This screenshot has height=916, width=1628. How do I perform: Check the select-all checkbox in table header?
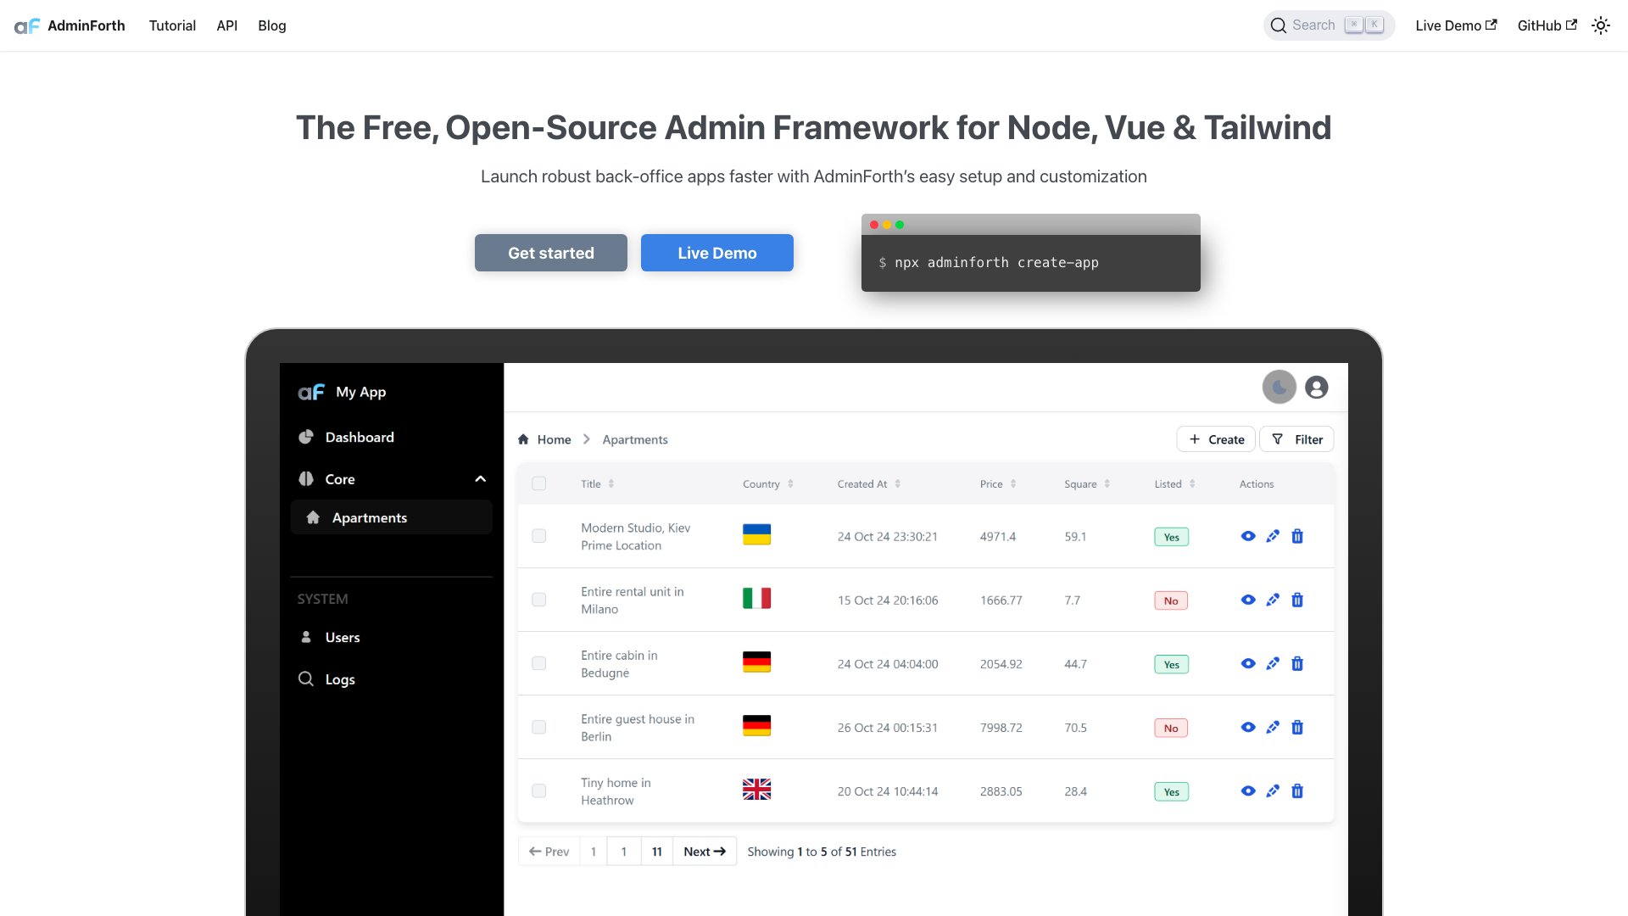[538, 483]
